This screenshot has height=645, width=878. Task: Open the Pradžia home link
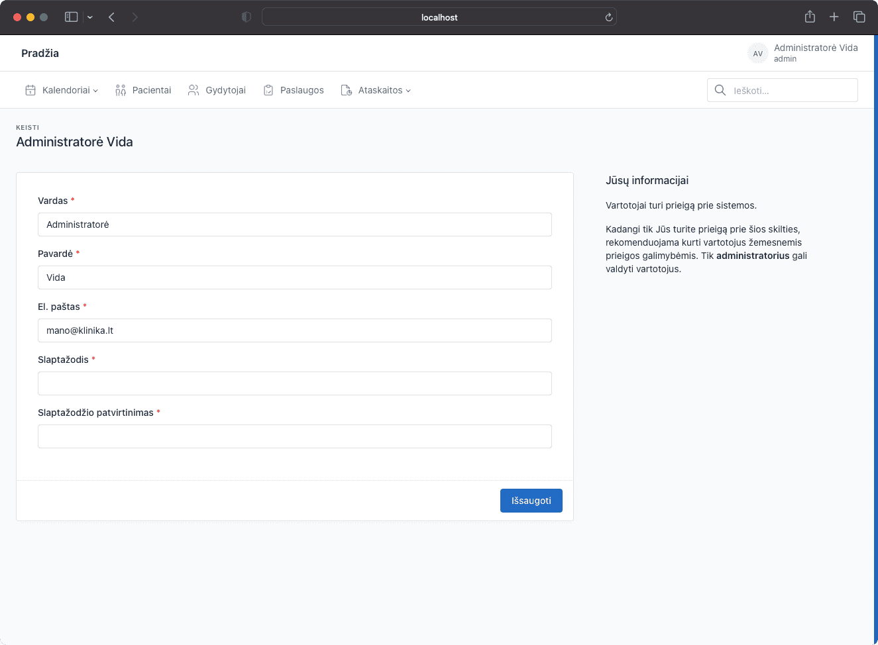[40, 53]
